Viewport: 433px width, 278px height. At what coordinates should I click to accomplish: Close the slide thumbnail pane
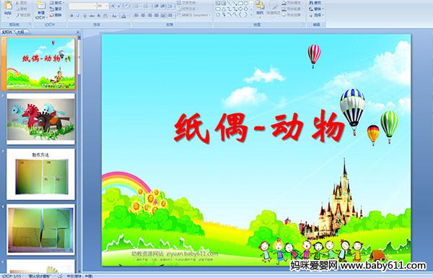tap(78, 32)
